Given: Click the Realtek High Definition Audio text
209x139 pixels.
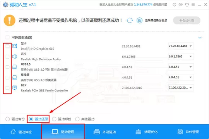Looking at the screenshot, I should [41, 59].
